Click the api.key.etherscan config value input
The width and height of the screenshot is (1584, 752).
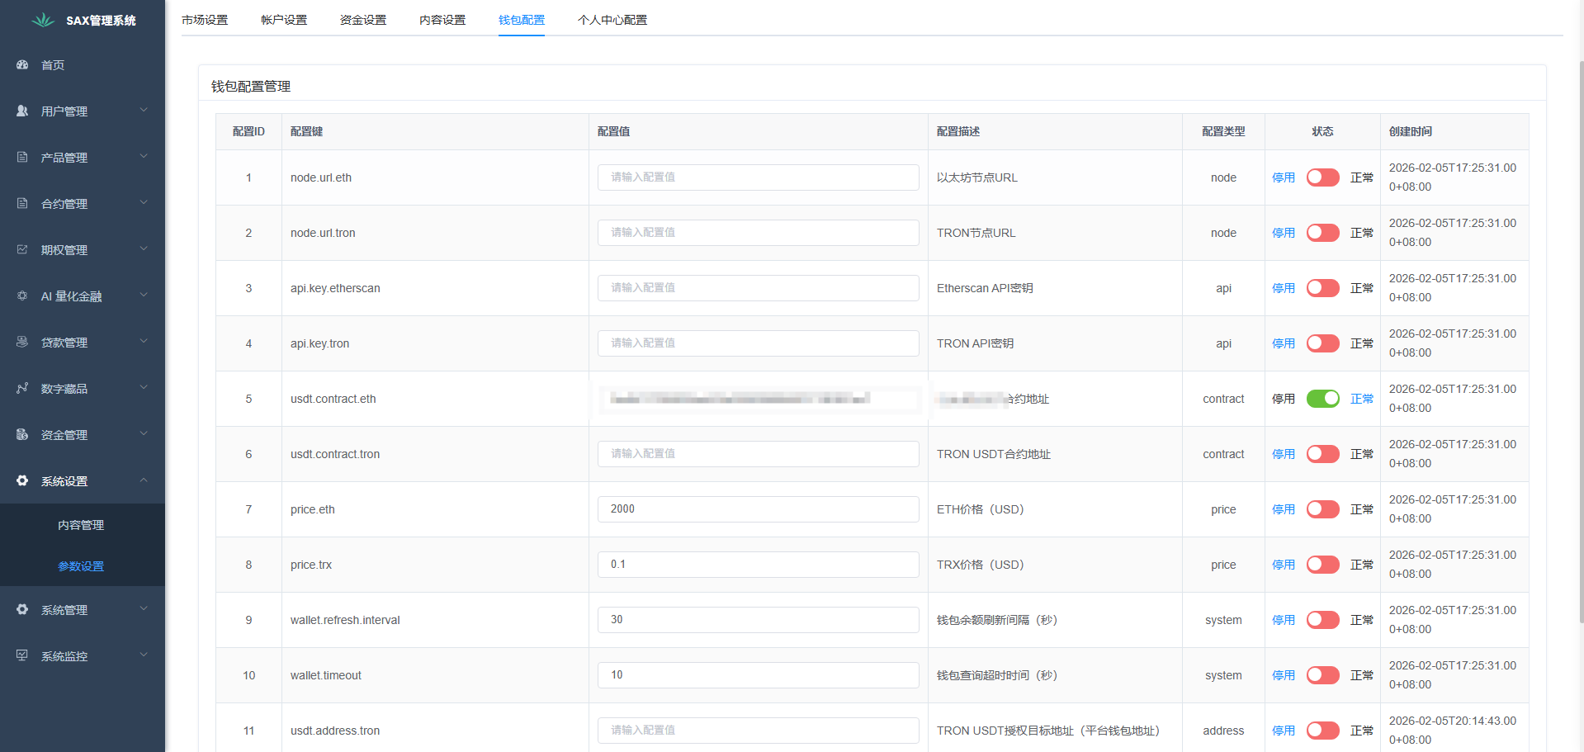point(758,288)
